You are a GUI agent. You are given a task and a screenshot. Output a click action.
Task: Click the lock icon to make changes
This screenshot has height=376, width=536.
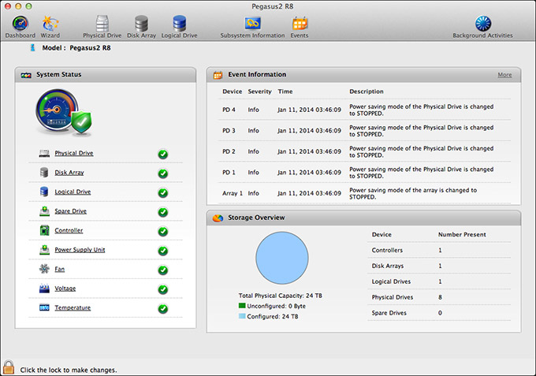(9, 368)
